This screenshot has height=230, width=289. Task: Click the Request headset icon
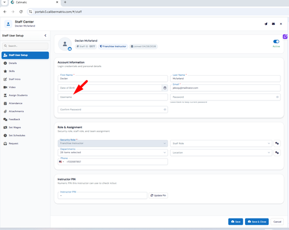tap(5, 143)
